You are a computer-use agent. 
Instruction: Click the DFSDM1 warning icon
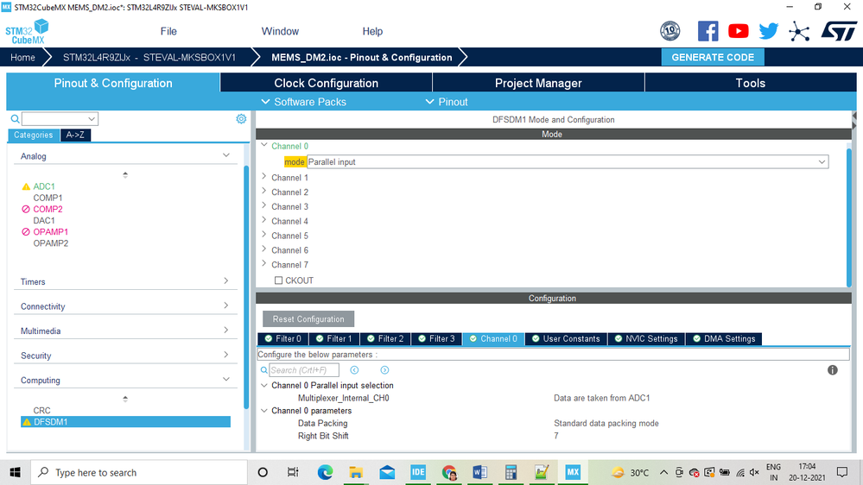(27, 422)
